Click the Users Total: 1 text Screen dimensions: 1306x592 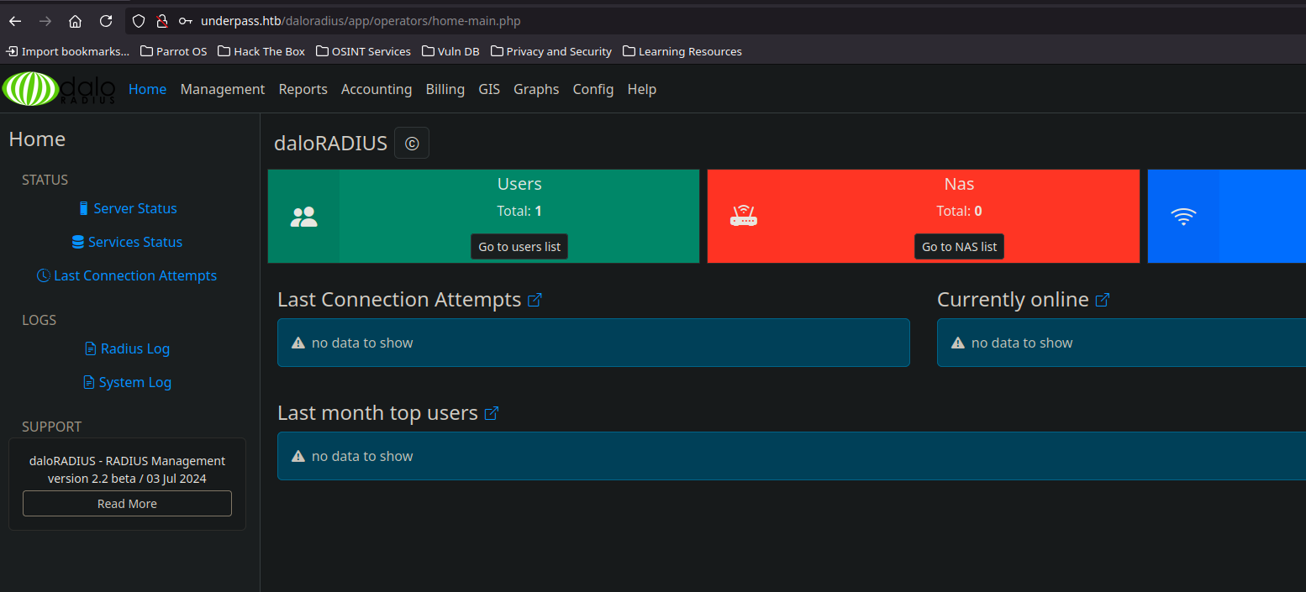pyautogui.click(x=519, y=211)
